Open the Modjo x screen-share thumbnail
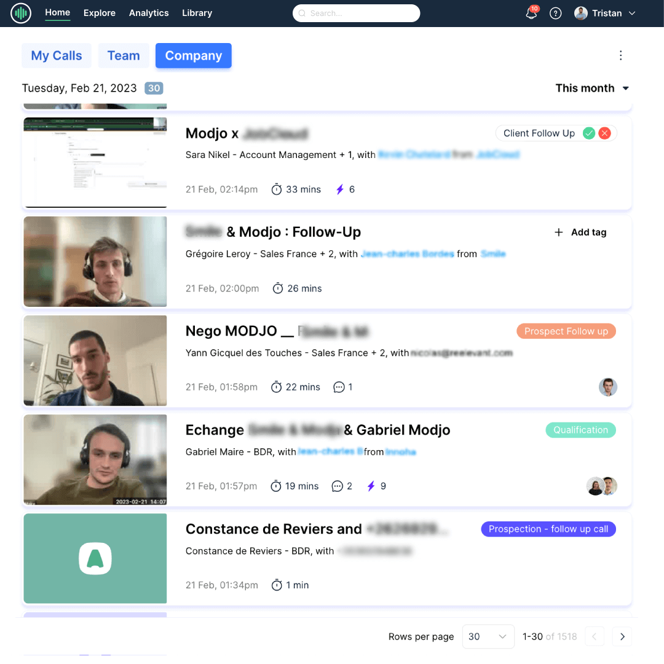 pyautogui.click(x=95, y=162)
